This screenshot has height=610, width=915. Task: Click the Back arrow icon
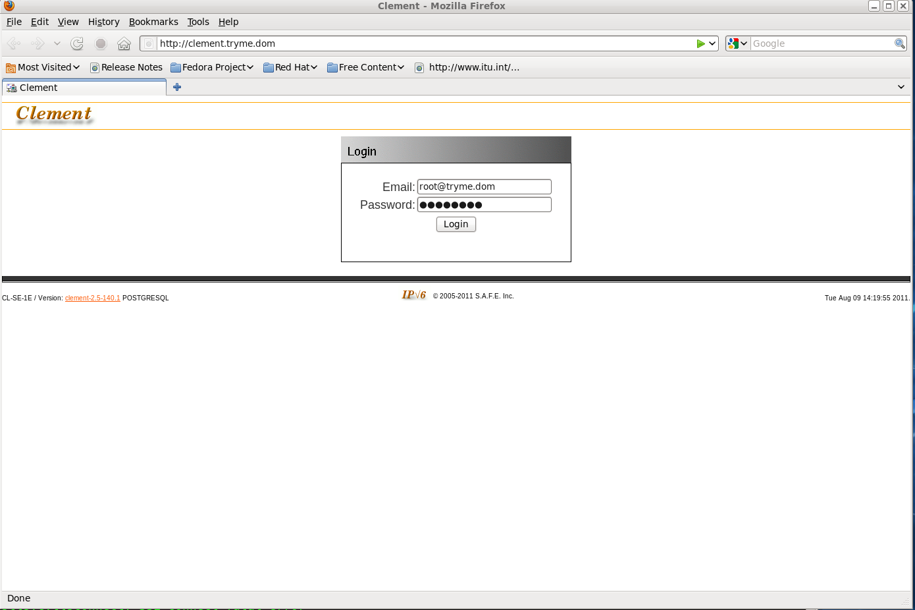pyautogui.click(x=14, y=43)
